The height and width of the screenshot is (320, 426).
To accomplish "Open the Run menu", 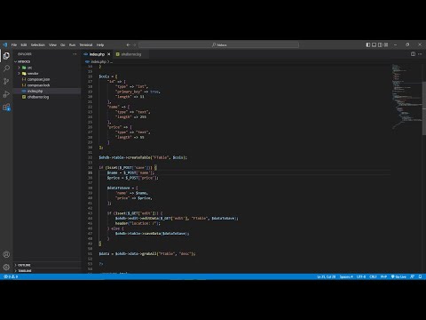I will point(72,44).
